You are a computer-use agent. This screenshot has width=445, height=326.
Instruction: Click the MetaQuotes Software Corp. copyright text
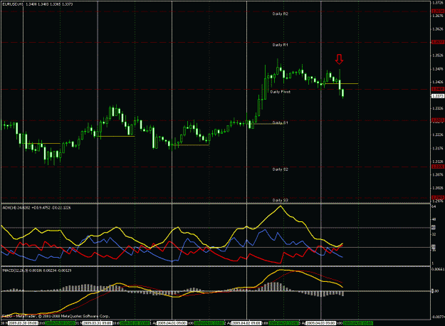[x=56, y=316]
